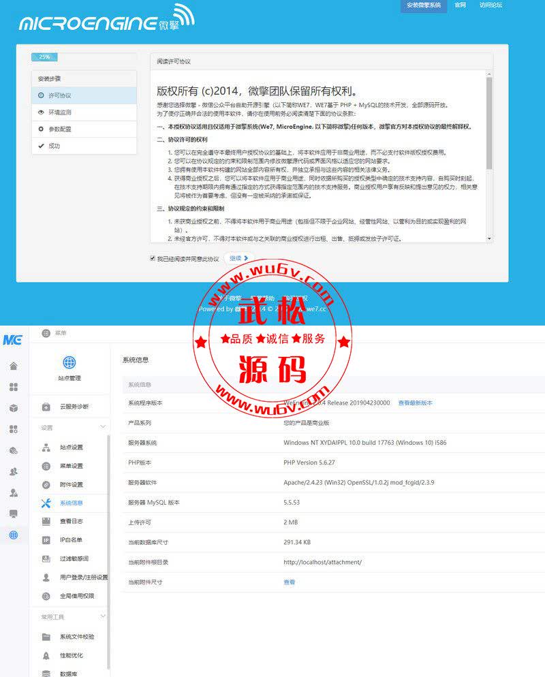Click the large 站点管理 globe icon

(x=69, y=362)
